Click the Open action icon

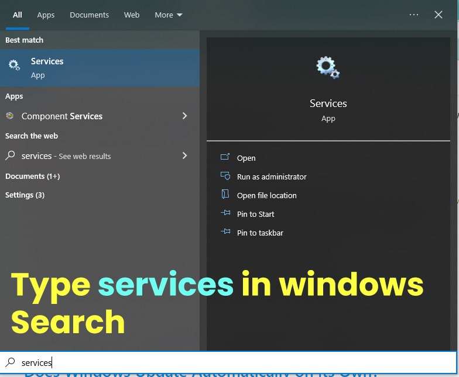click(x=225, y=158)
